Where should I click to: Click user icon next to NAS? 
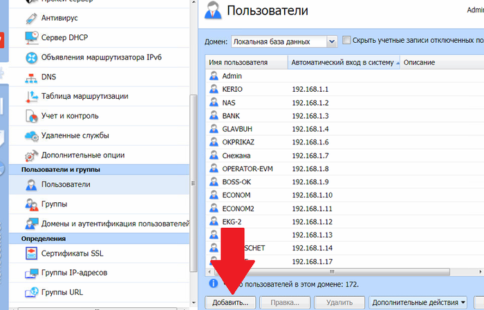click(x=214, y=102)
